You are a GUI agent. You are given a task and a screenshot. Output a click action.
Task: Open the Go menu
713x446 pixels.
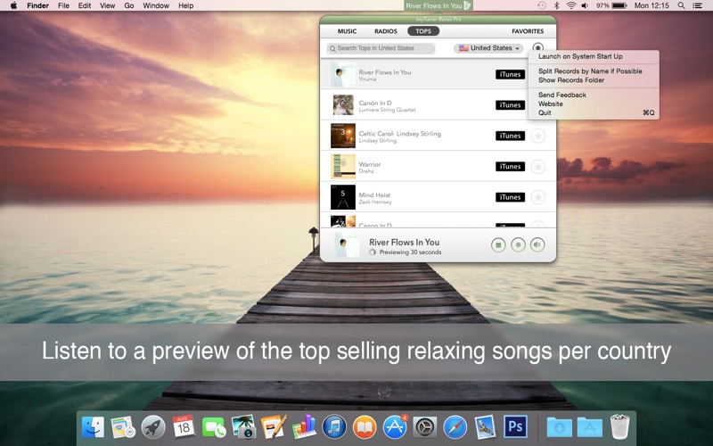coord(129,5)
